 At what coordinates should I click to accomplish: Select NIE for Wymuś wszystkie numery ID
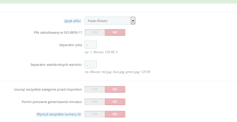click(x=115, y=114)
